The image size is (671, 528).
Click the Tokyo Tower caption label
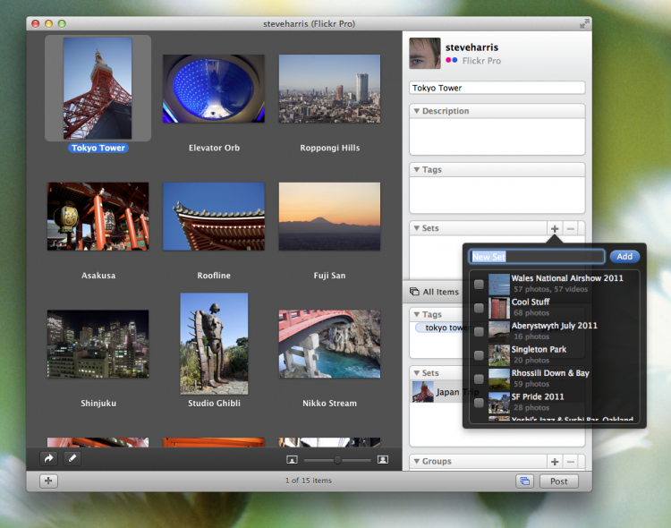coord(98,148)
